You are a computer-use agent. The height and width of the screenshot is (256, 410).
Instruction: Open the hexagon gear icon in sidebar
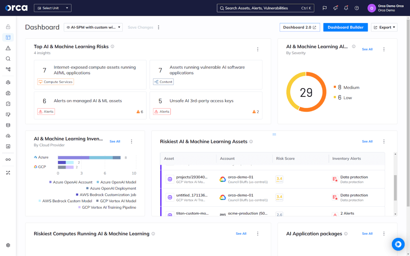click(x=8, y=83)
